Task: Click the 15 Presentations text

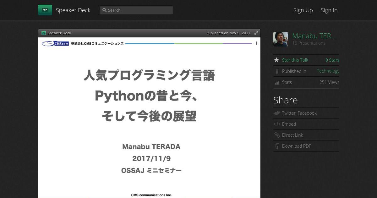Action: point(309,43)
